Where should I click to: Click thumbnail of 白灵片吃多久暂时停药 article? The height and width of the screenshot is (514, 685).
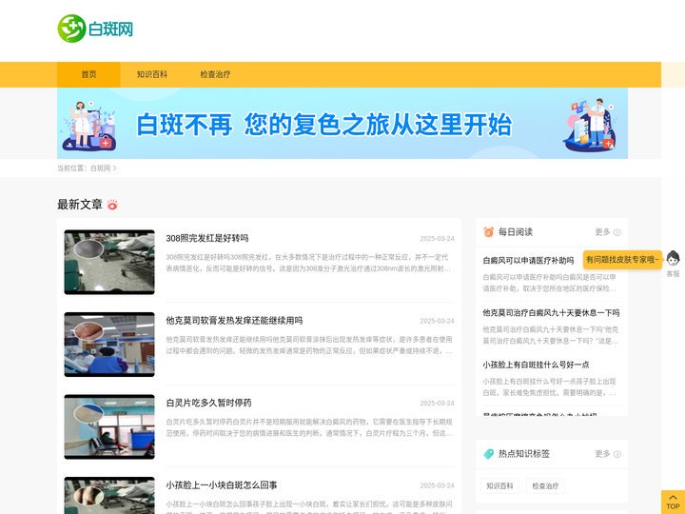coord(109,427)
